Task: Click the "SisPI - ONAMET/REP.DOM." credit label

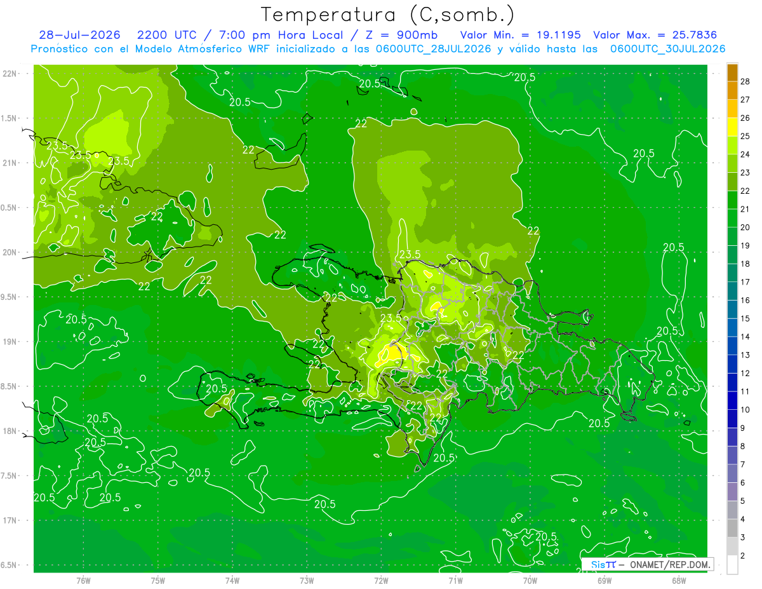Action: pos(647,564)
